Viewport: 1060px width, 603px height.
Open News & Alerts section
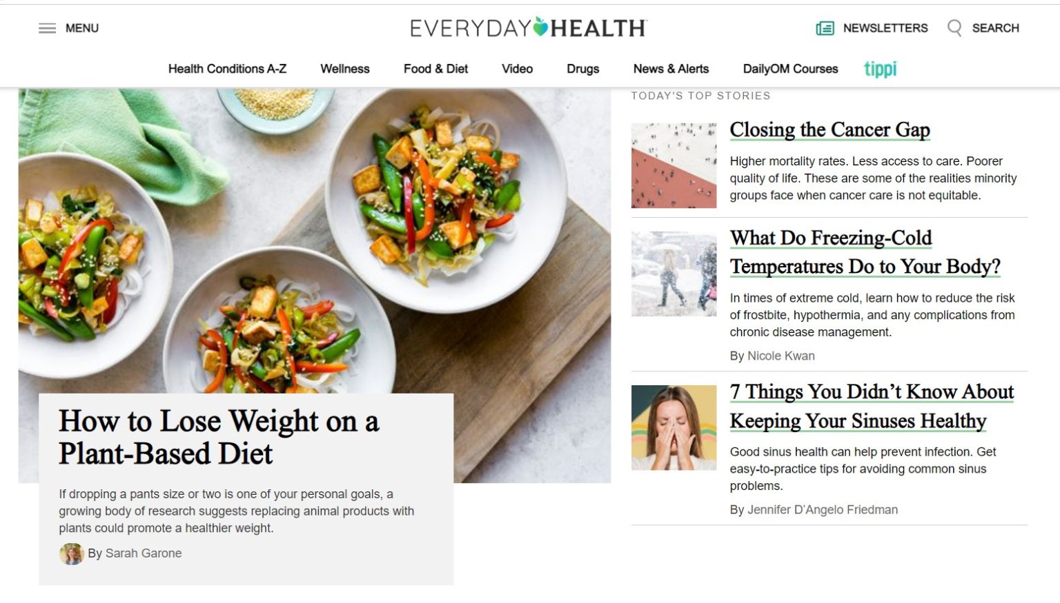click(x=671, y=69)
